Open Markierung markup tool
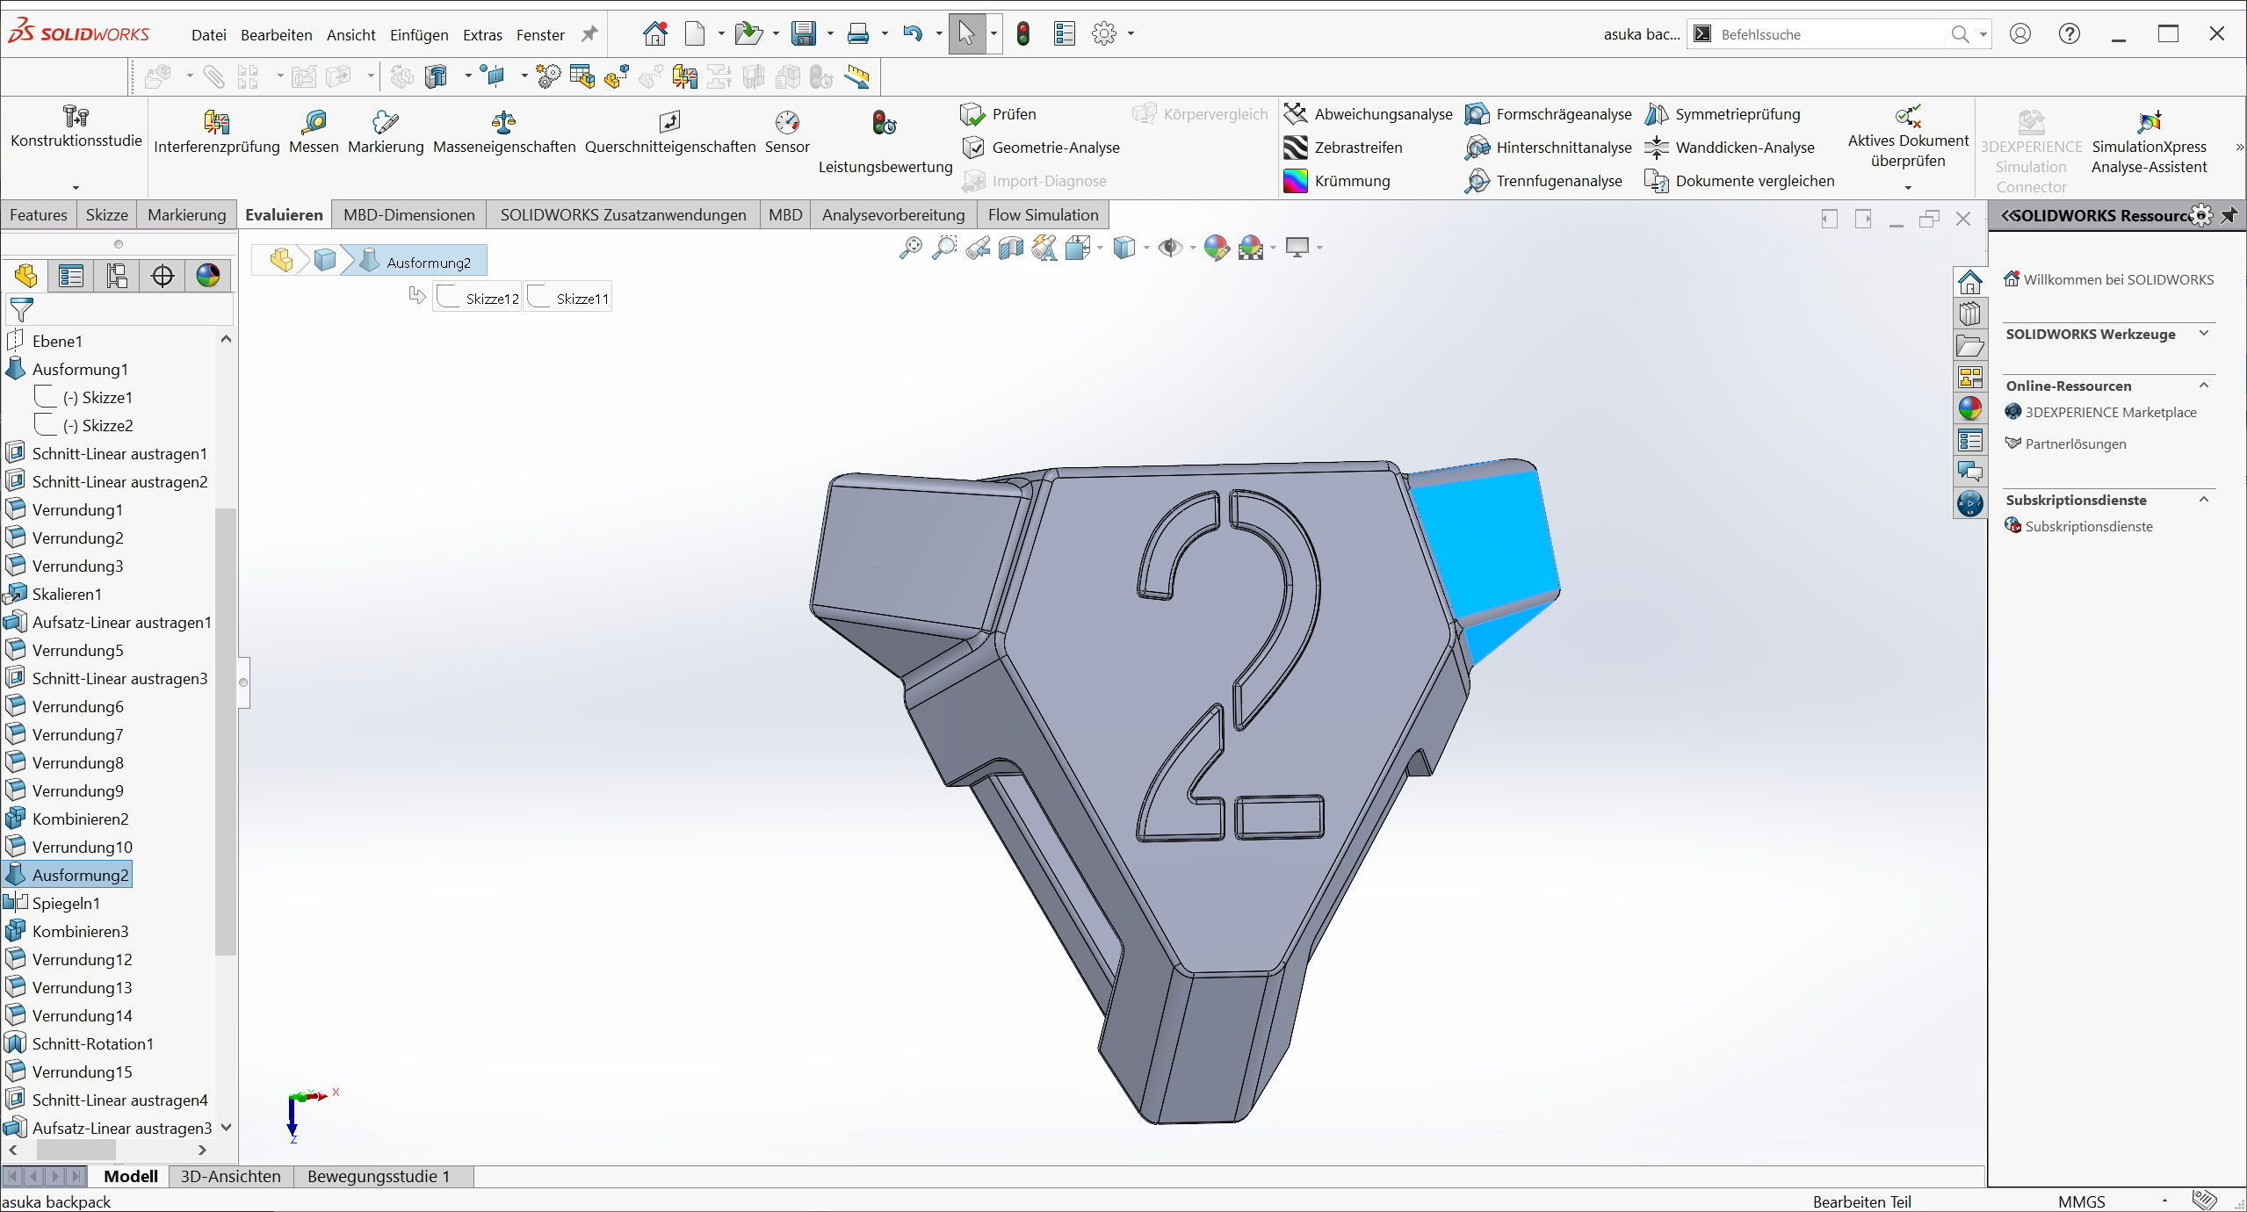This screenshot has height=1212, width=2247. (x=386, y=132)
